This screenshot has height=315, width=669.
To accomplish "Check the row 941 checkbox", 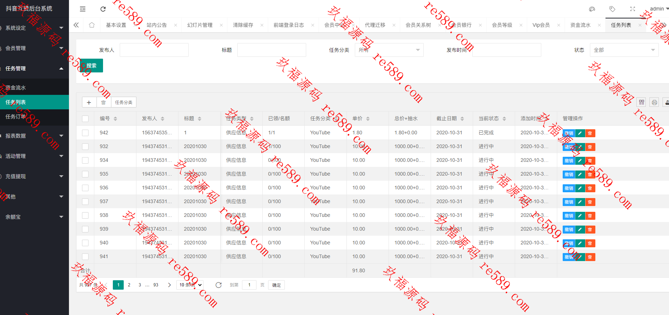I will click(x=85, y=257).
